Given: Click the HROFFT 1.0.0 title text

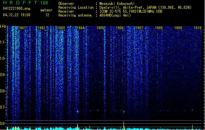Looking at the screenshot, I should tap(26, 3).
